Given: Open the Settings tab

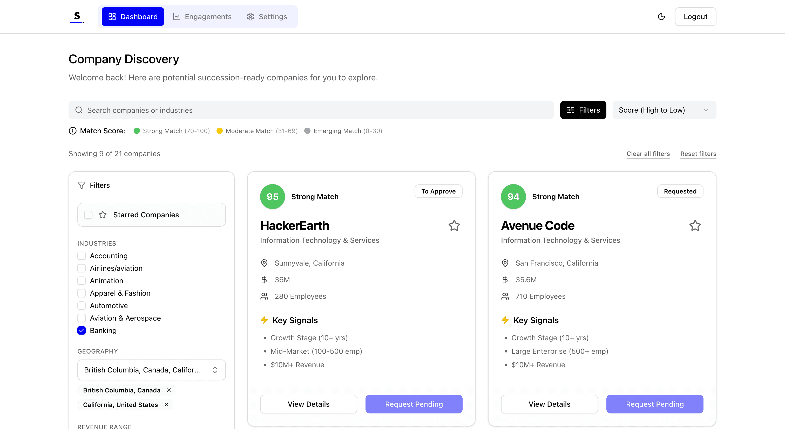Looking at the screenshot, I should [267, 17].
